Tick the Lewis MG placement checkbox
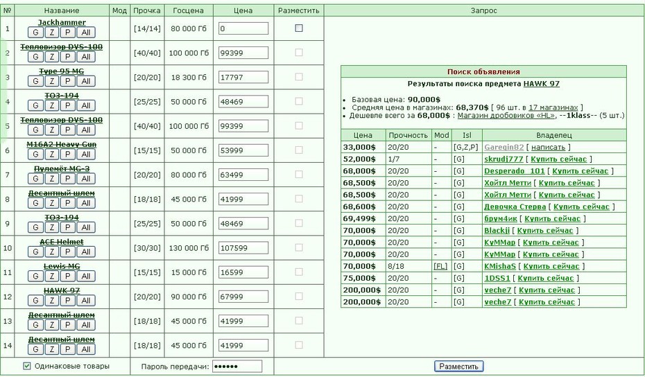 299,272
